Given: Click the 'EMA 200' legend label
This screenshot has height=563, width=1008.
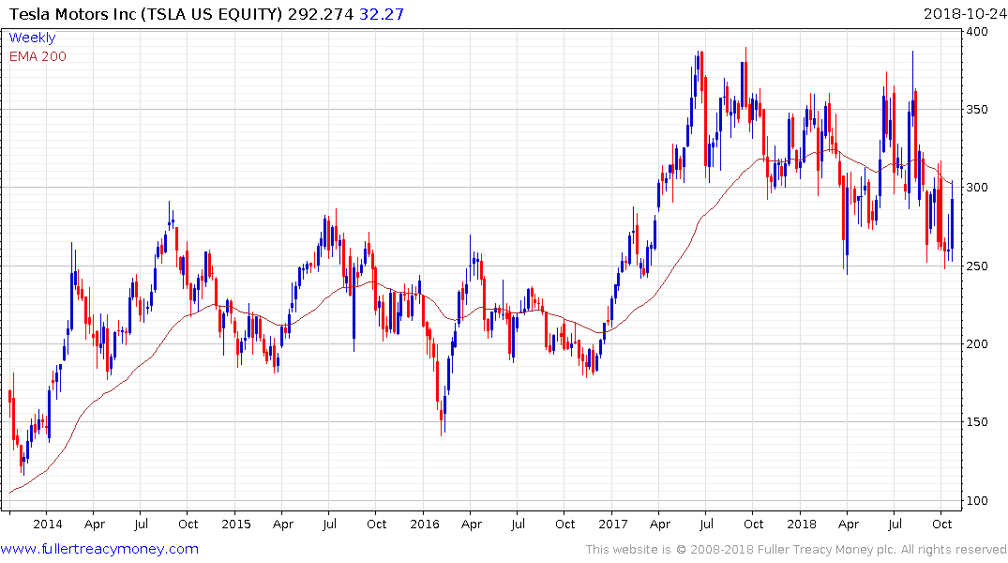Looking at the screenshot, I should pyautogui.click(x=38, y=56).
